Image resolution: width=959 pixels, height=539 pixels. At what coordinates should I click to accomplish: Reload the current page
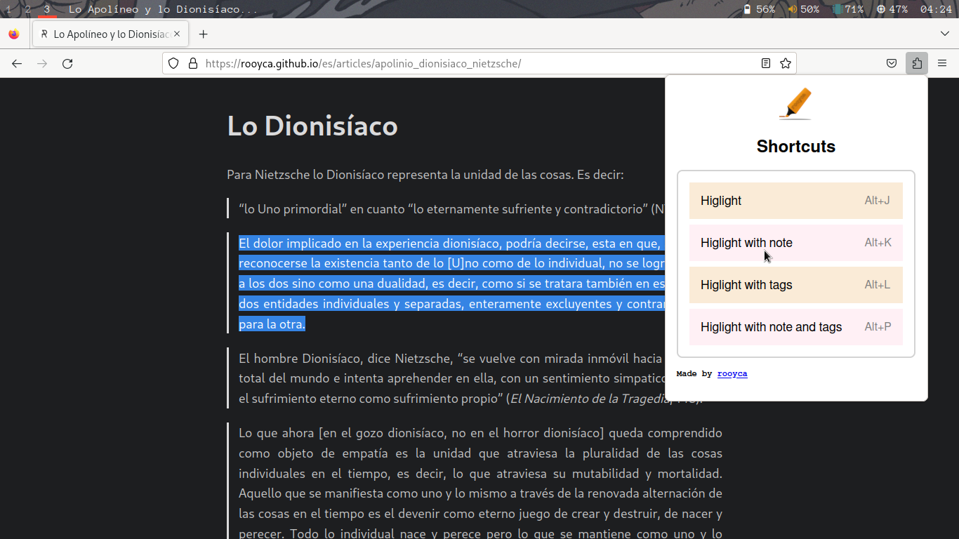(x=67, y=63)
